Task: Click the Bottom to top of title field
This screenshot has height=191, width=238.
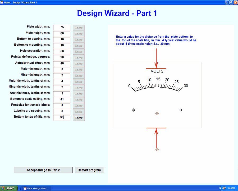Action: [x=62, y=117]
